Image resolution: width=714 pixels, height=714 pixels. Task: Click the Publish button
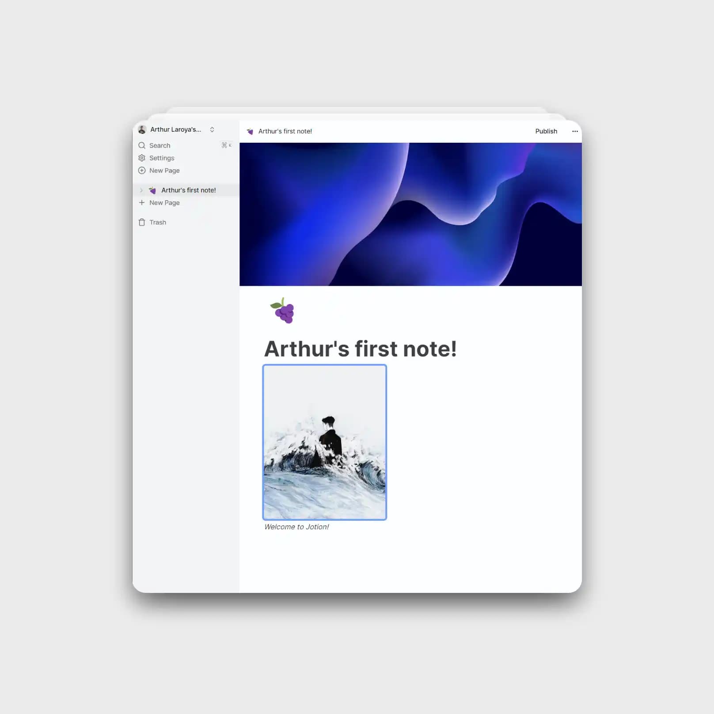tap(546, 131)
